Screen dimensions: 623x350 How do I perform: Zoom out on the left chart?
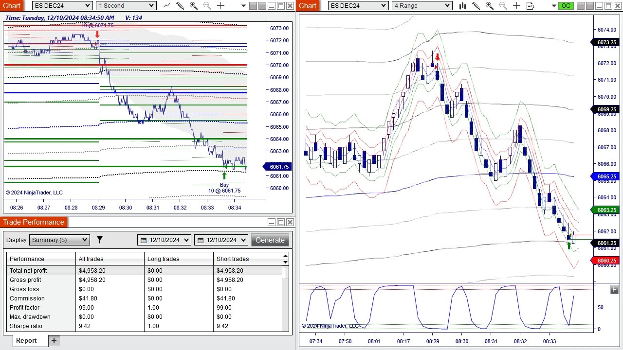click(x=207, y=6)
